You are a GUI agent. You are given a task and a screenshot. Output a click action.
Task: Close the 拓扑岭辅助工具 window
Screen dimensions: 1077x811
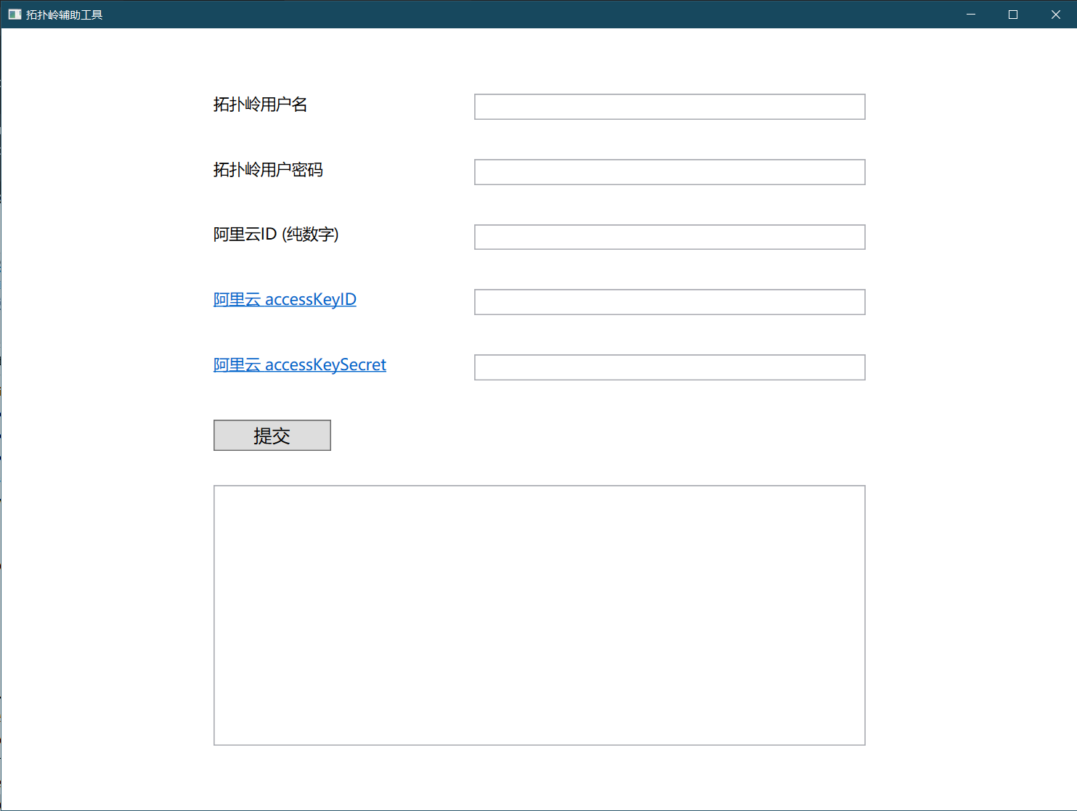coord(1056,15)
